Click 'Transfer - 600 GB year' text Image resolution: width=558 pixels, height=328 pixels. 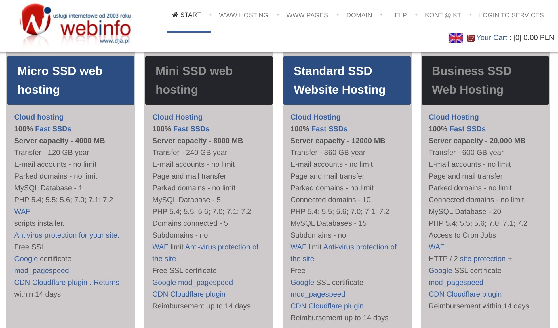(x=466, y=152)
